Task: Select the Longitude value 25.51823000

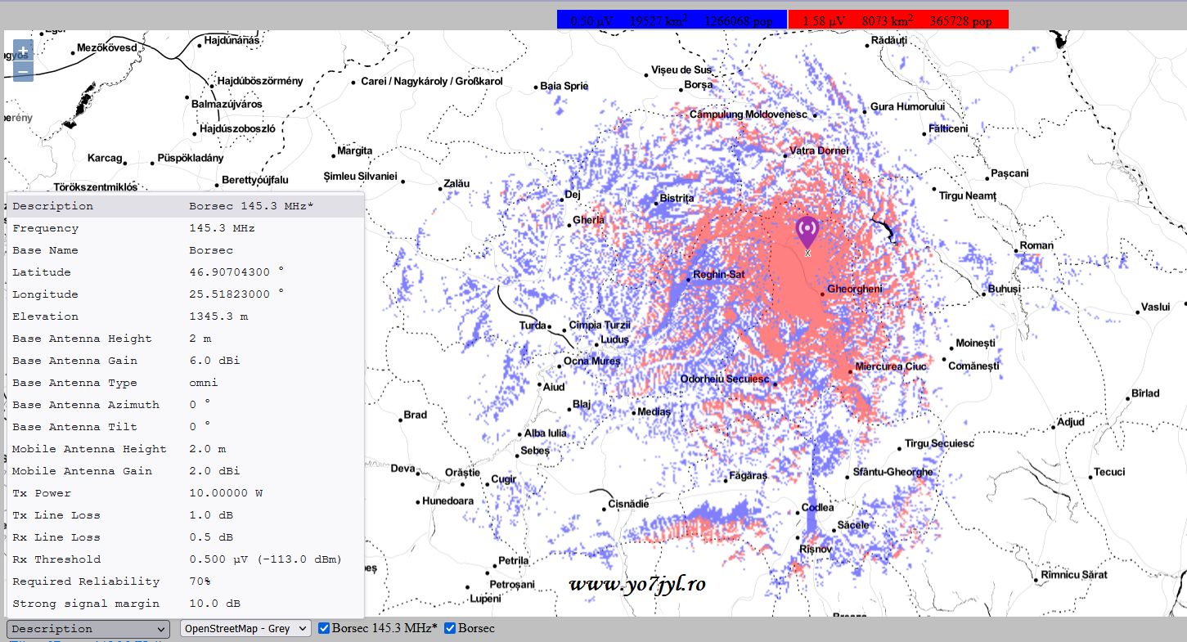Action: coord(237,294)
